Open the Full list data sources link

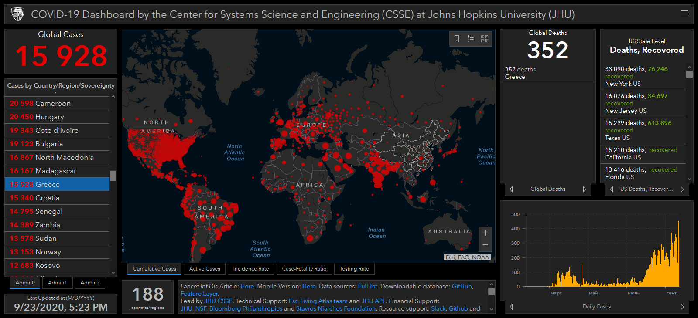368,286
